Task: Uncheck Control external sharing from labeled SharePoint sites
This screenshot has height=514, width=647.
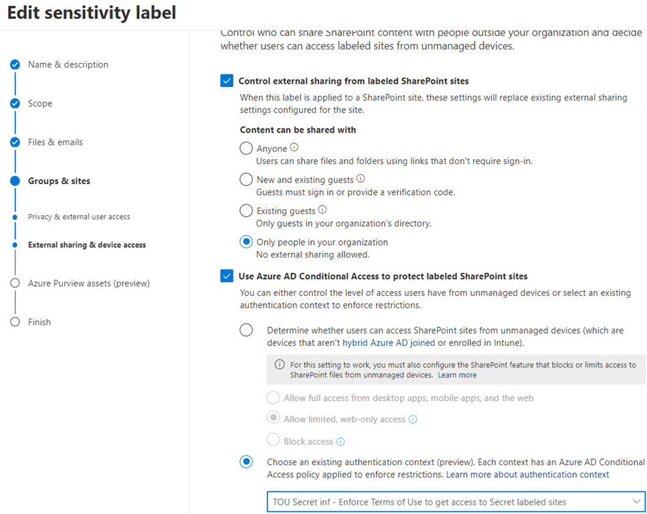Action: point(227,81)
